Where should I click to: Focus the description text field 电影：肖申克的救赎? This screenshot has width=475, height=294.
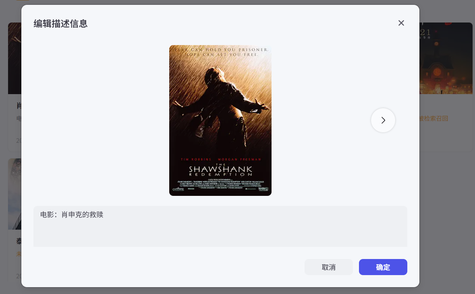[220, 226]
